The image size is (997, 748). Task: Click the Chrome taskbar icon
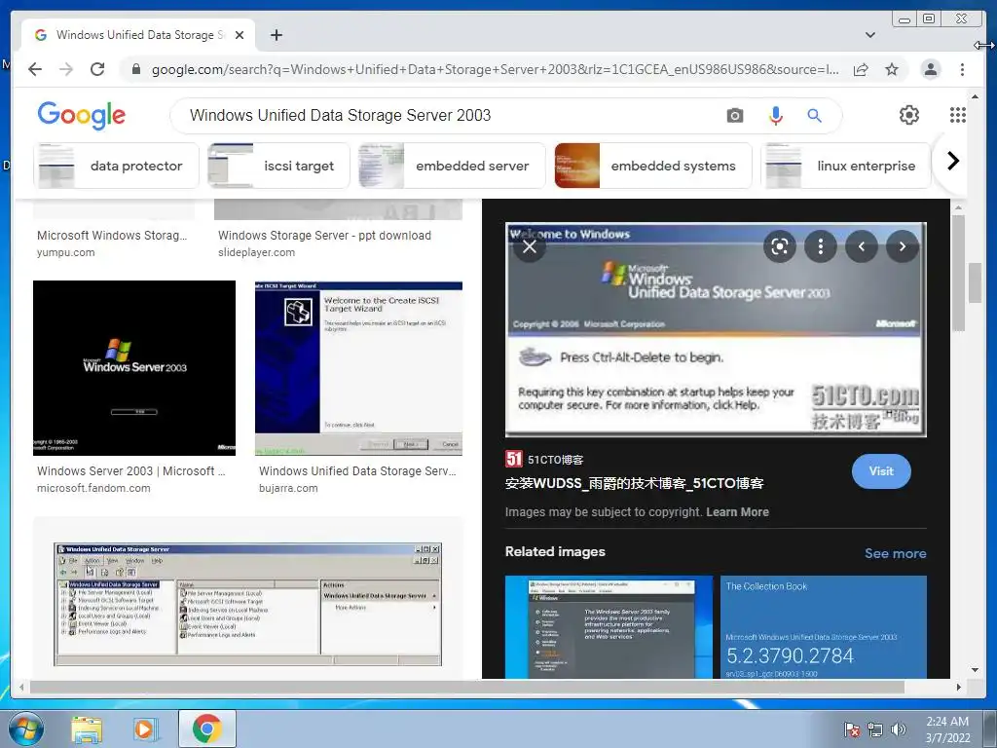coord(206,729)
